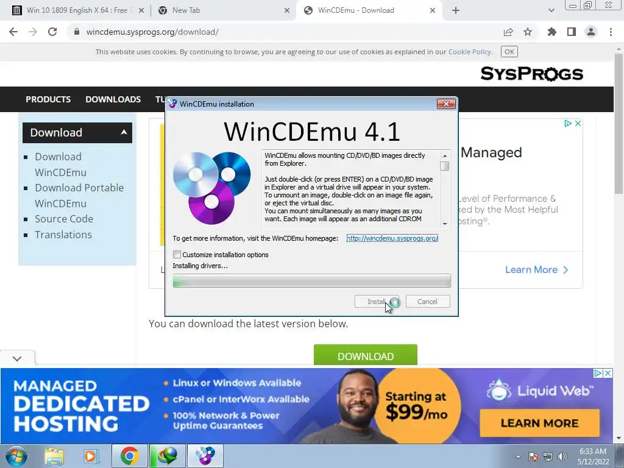
Task: Open Chrome from the taskbar
Action: pyautogui.click(x=129, y=456)
